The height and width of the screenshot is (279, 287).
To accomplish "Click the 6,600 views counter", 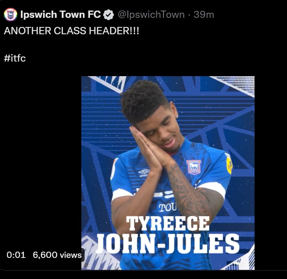I will (x=57, y=255).
